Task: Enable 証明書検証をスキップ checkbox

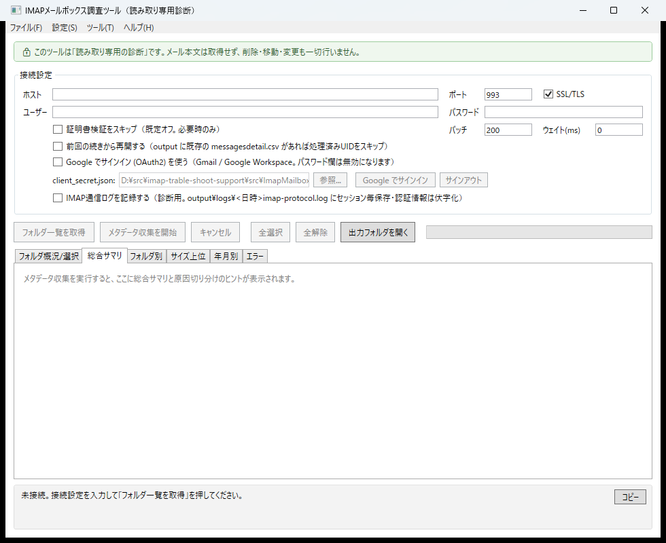Action: click(58, 130)
